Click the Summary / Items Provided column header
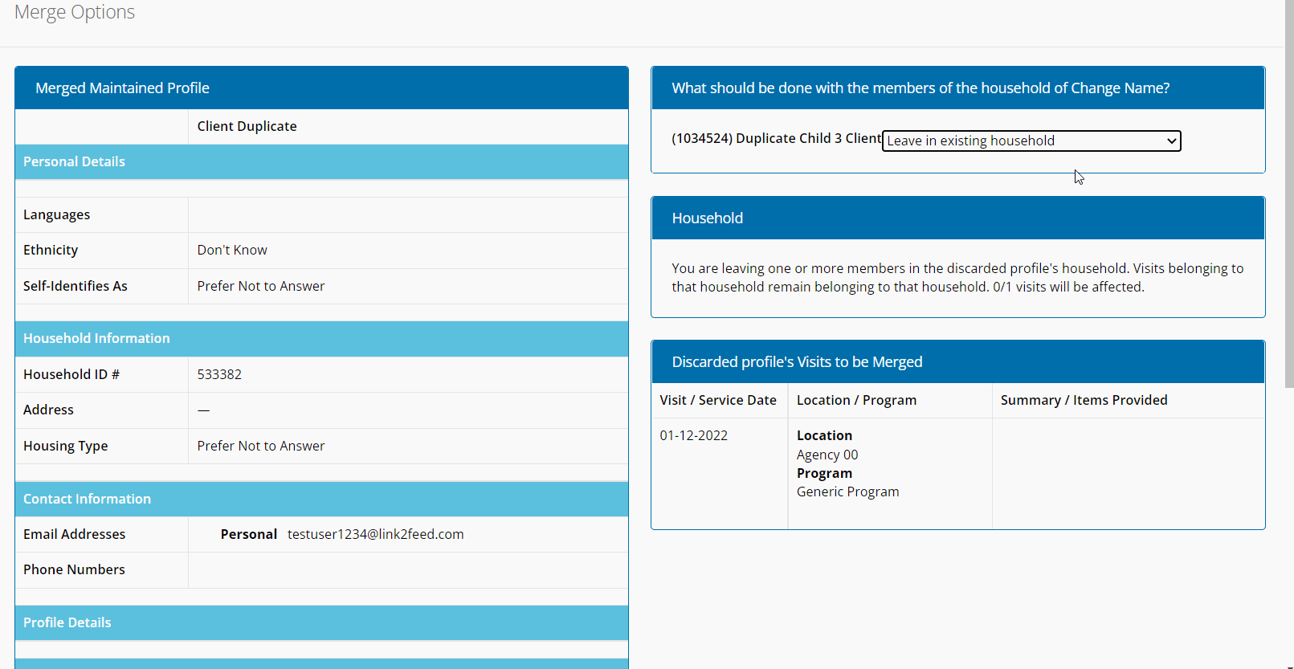Image resolution: width=1294 pixels, height=669 pixels. pyautogui.click(x=1084, y=400)
